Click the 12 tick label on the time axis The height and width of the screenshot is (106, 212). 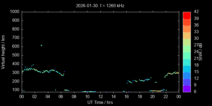[100, 97]
